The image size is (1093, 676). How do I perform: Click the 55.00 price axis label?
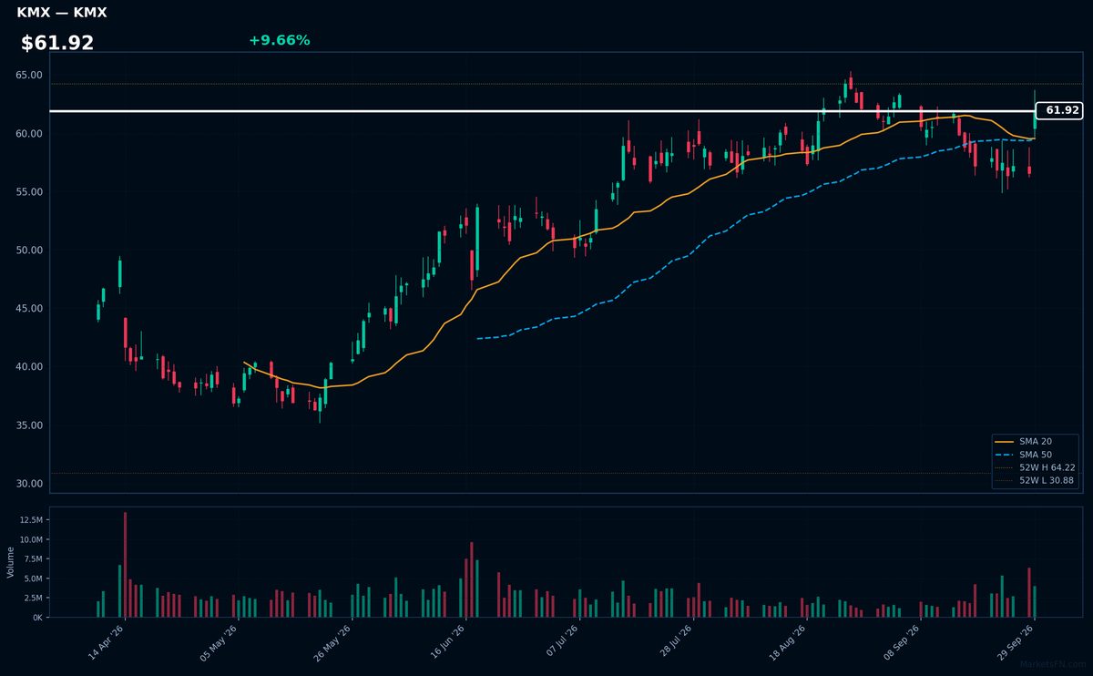[x=29, y=191]
